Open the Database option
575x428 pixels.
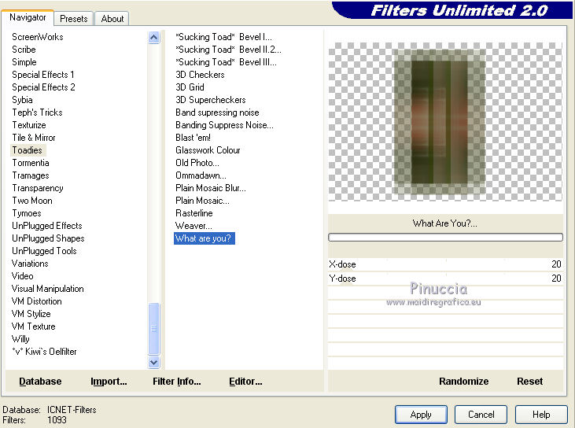coord(40,382)
